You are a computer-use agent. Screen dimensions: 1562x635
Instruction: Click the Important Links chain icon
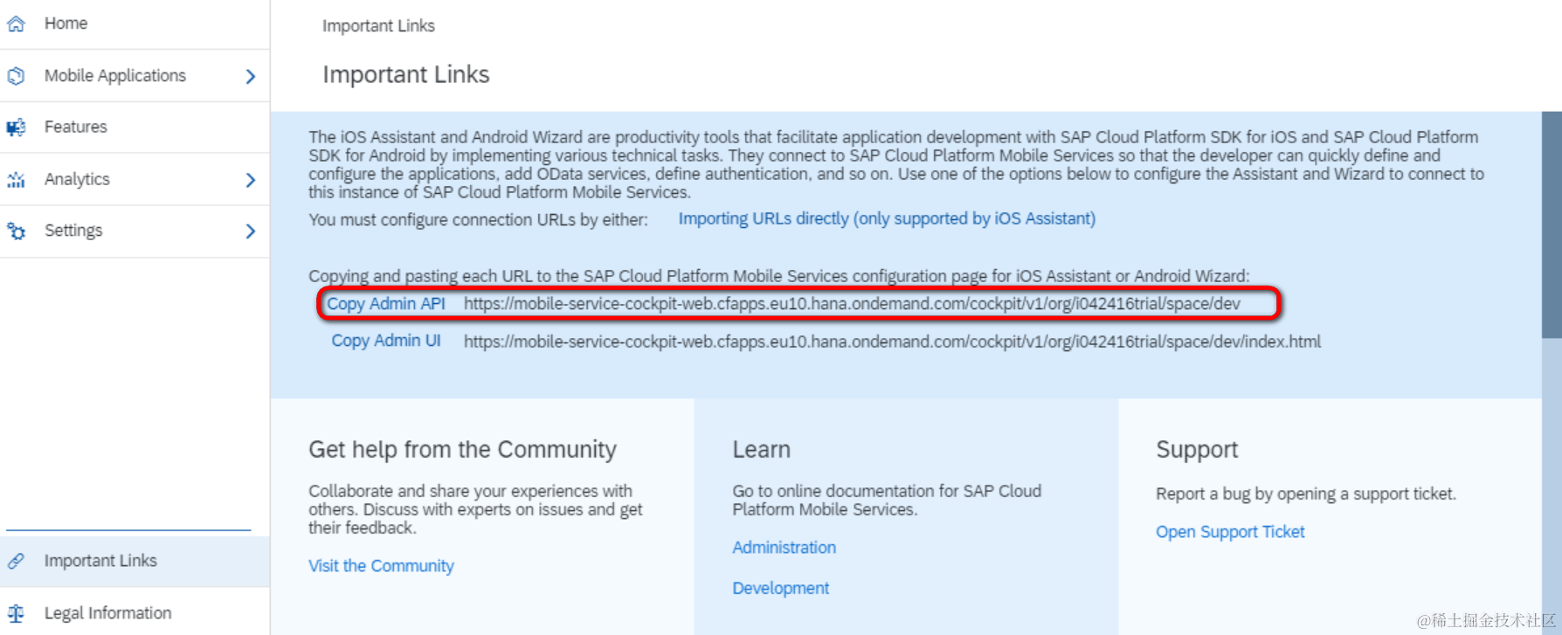[16, 561]
